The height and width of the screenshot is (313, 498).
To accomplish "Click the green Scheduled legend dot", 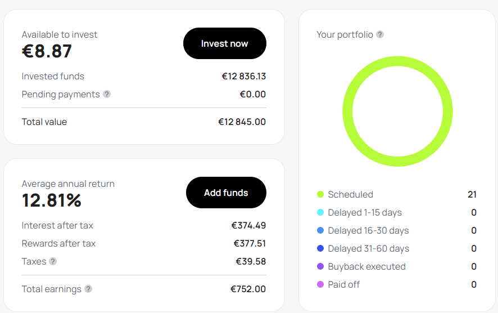I will pos(320,194).
